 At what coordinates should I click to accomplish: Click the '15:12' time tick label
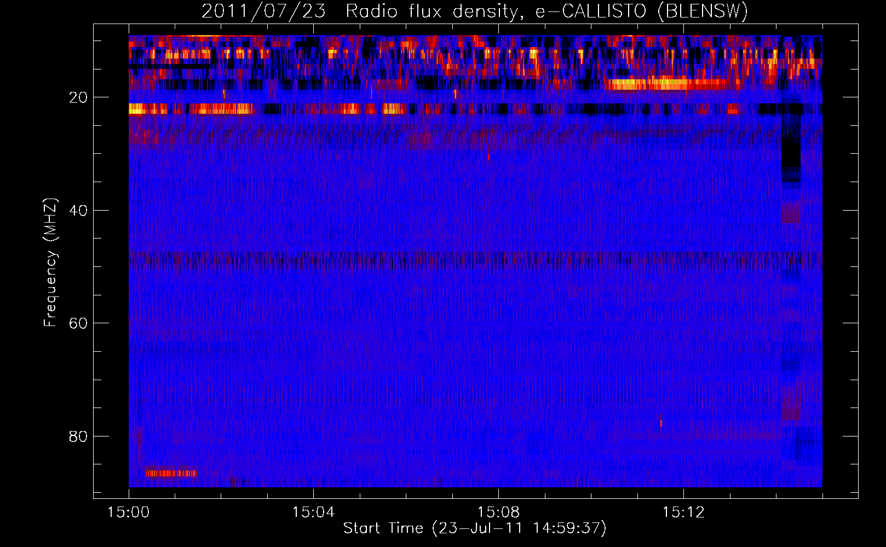(x=683, y=513)
